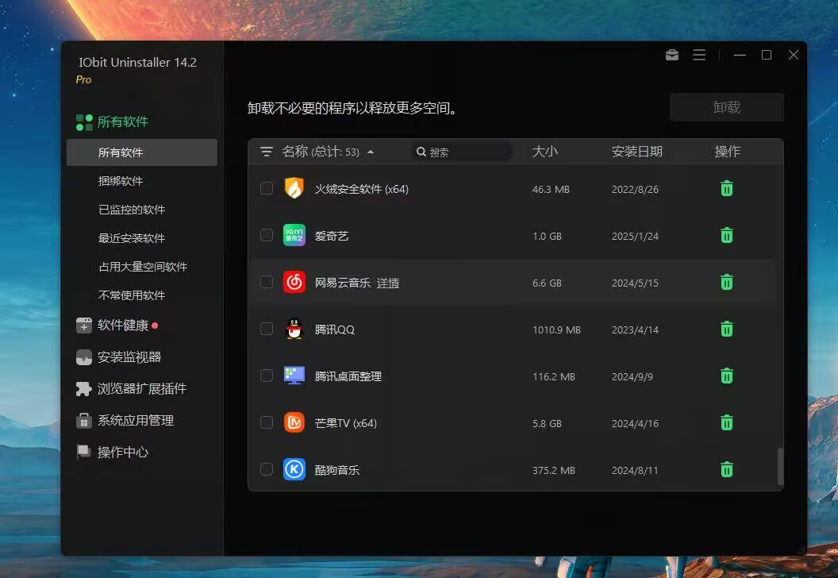The height and width of the screenshot is (578, 838).
Task: Click the trash icon for 腾讯桌面整理
Action: [726, 376]
